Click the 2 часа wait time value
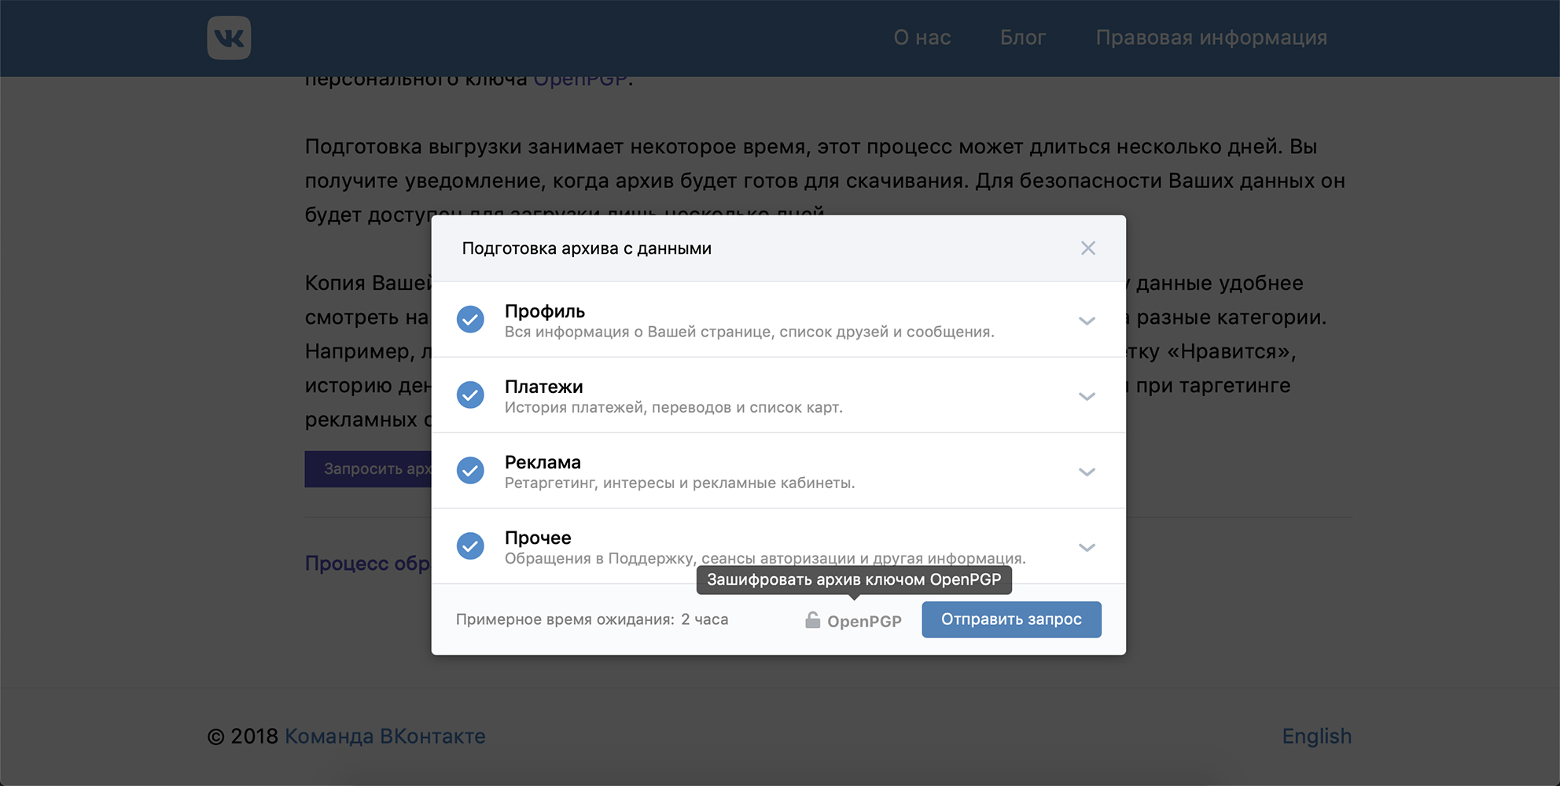 [x=705, y=619]
